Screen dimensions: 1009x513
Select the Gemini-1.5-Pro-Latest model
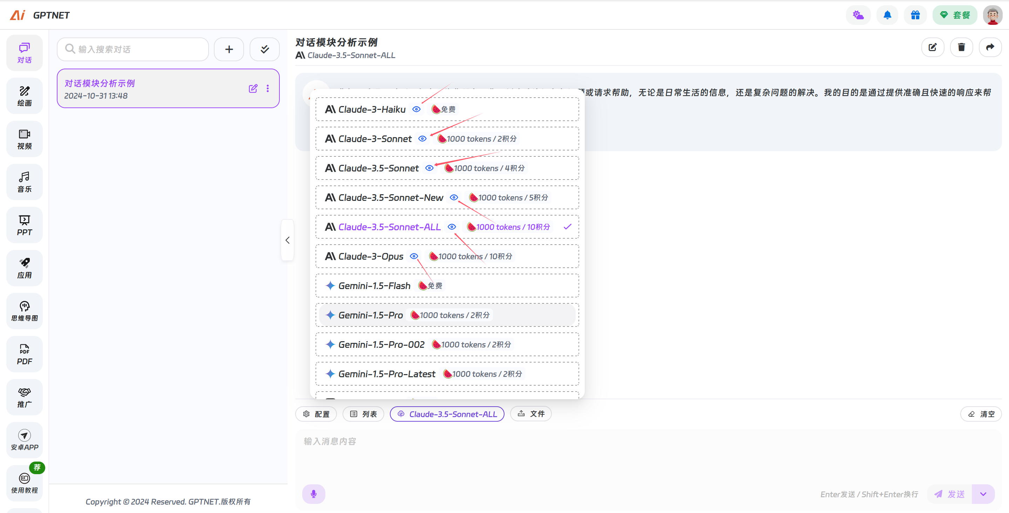(447, 374)
